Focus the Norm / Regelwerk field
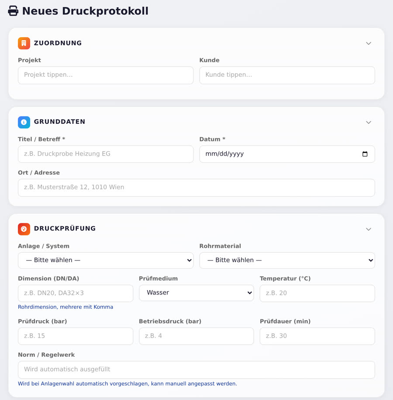The height and width of the screenshot is (400, 393). 196,369
